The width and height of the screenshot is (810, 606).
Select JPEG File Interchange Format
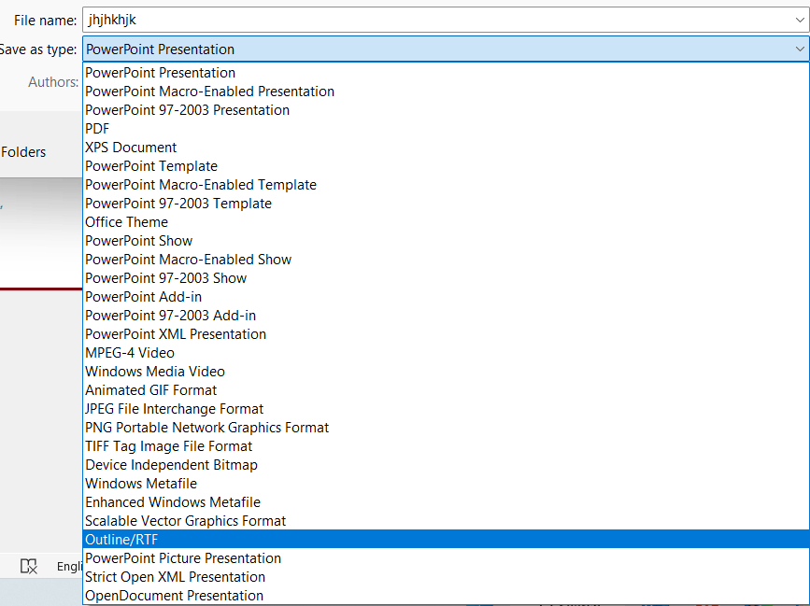446,409
